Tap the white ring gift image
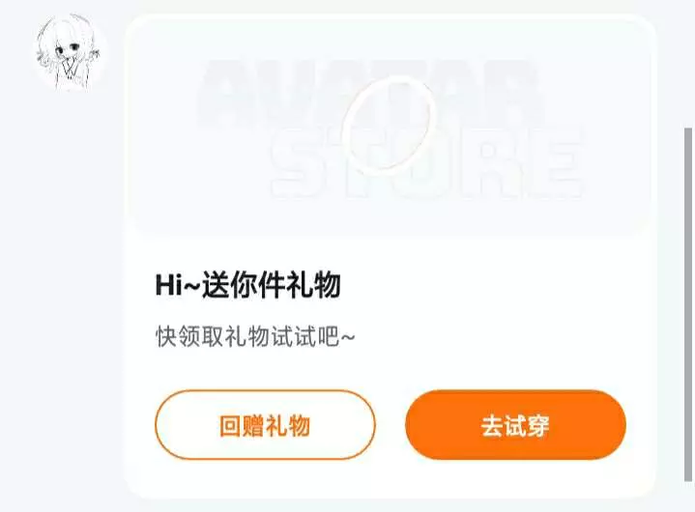The width and height of the screenshot is (695, 512). pyautogui.click(x=389, y=124)
